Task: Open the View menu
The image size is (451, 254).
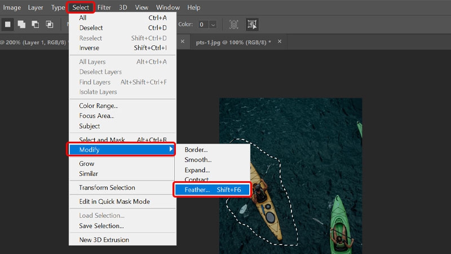Action: pyautogui.click(x=142, y=7)
